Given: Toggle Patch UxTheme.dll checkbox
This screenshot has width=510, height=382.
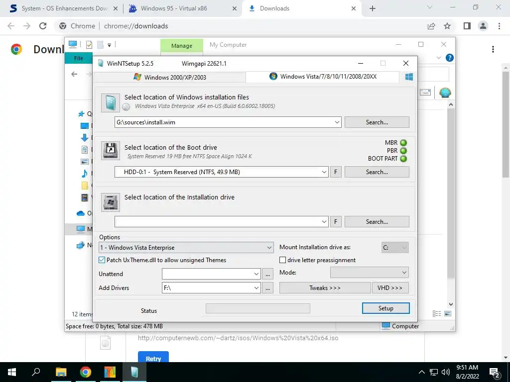Looking at the screenshot, I should tap(102, 260).
